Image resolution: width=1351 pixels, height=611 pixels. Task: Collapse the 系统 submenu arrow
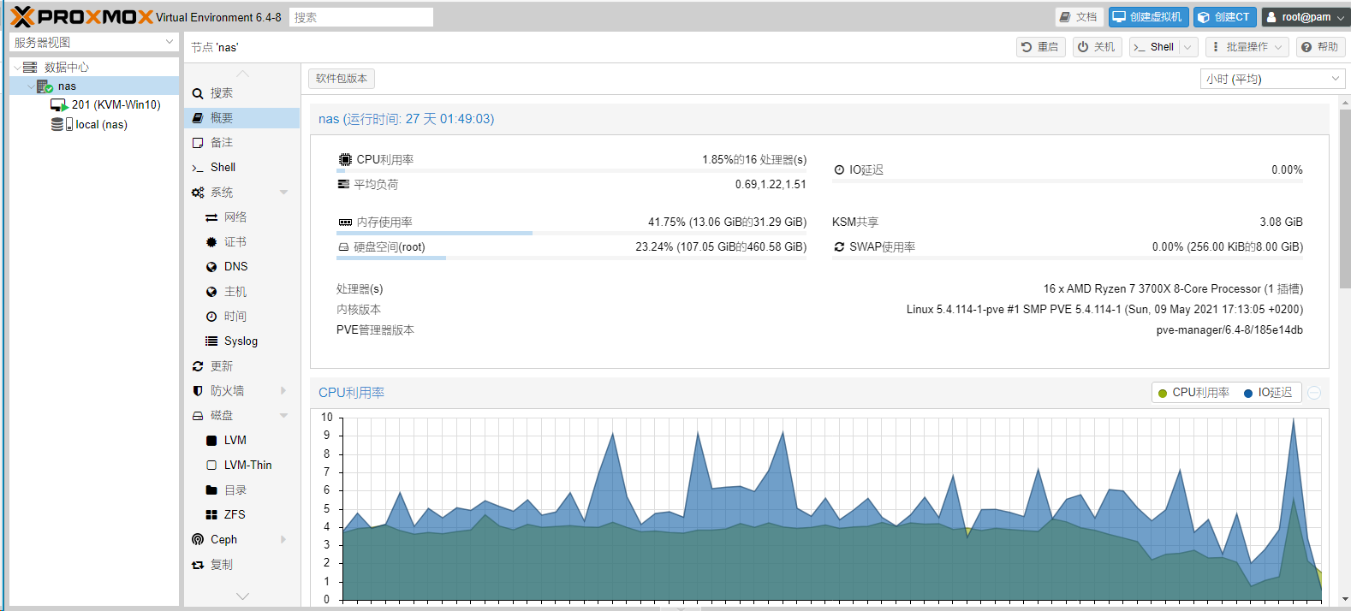tap(283, 193)
